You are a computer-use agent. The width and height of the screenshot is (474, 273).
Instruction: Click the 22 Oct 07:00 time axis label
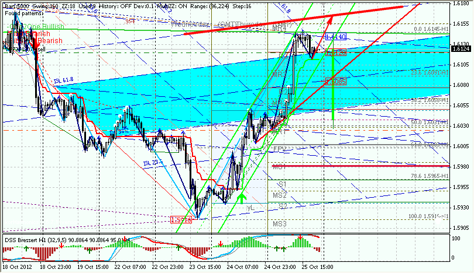pos(129,267)
